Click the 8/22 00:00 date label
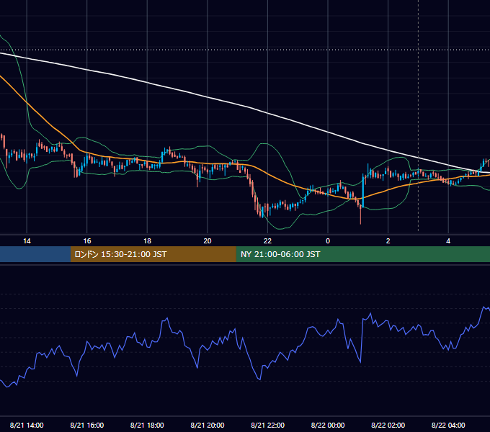This screenshot has width=490, height=432. (328, 425)
